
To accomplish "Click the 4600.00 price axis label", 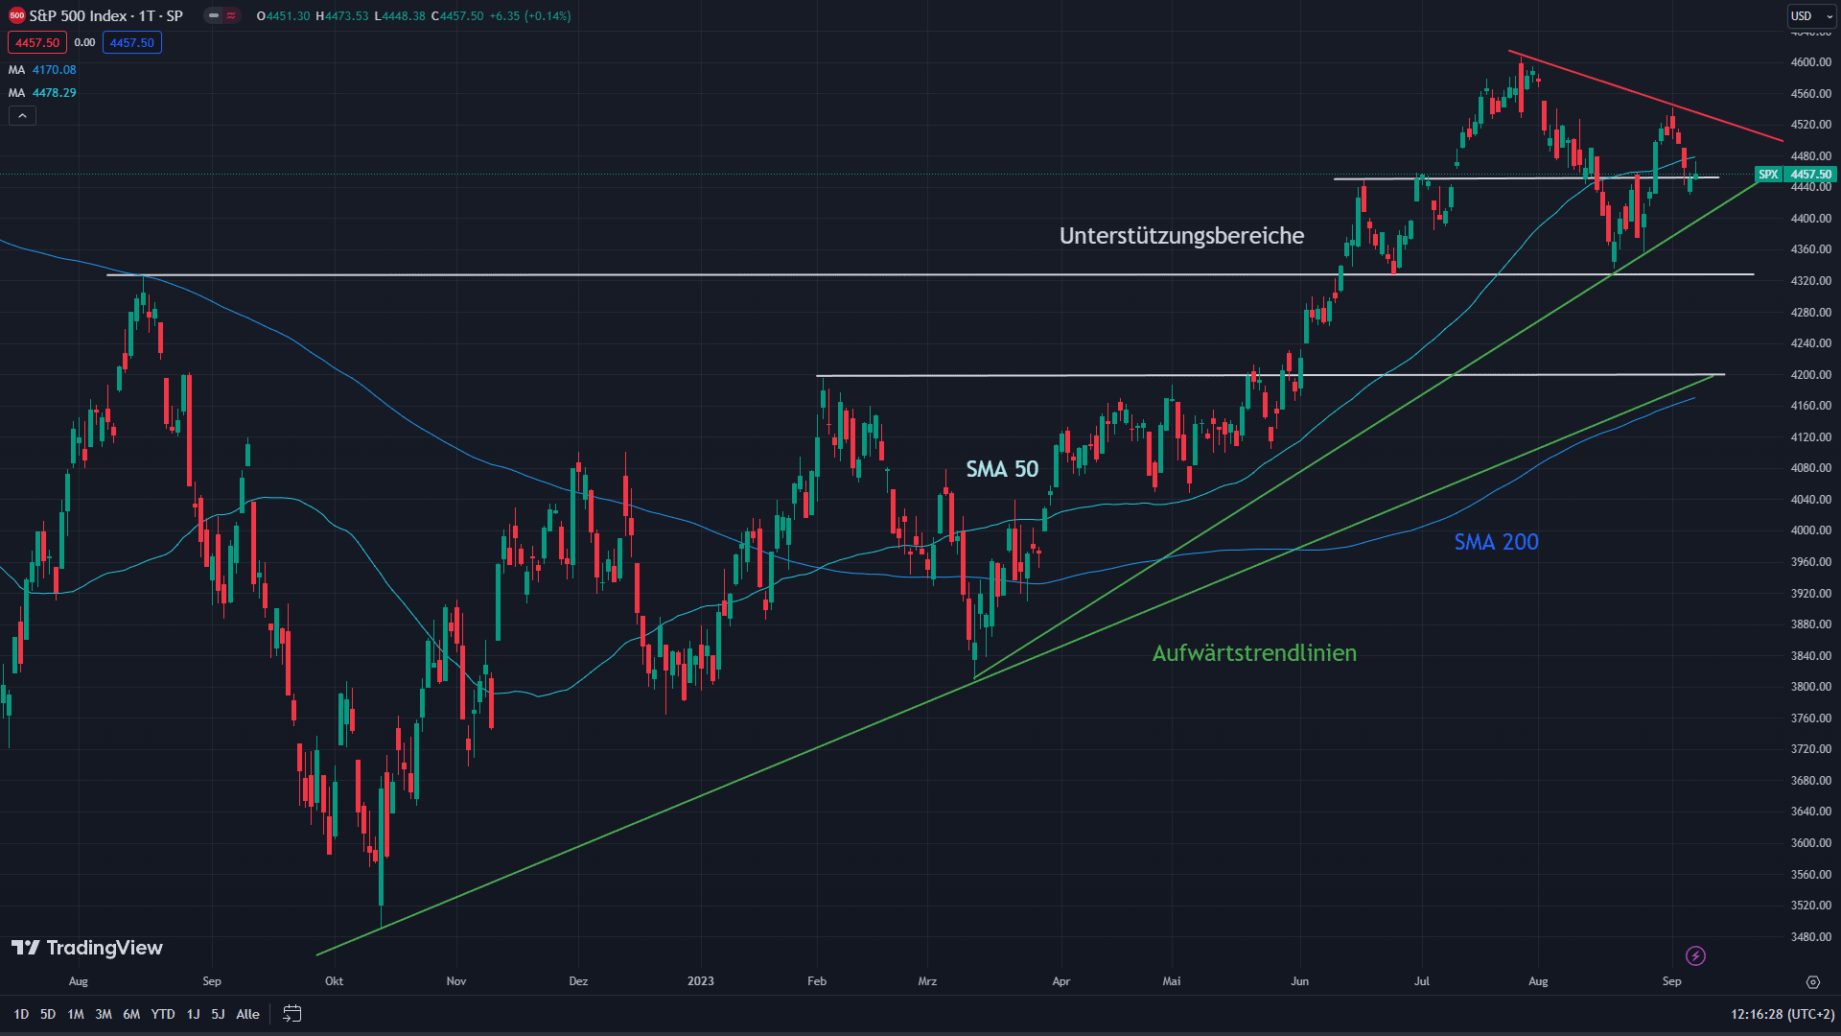I will pos(1810,62).
